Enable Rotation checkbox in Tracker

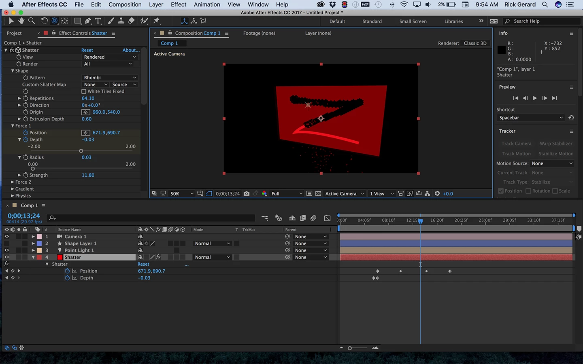pyautogui.click(x=528, y=191)
